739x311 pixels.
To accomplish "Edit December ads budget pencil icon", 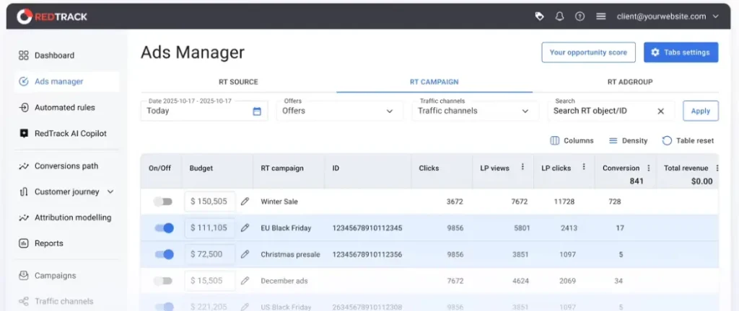I will pyautogui.click(x=245, y=281).
